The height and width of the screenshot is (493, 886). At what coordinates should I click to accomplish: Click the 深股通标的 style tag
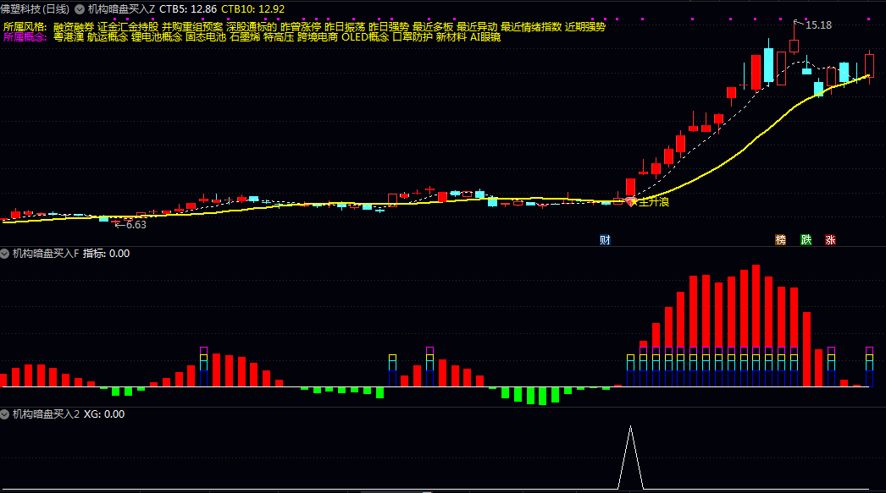coord(252,27)
